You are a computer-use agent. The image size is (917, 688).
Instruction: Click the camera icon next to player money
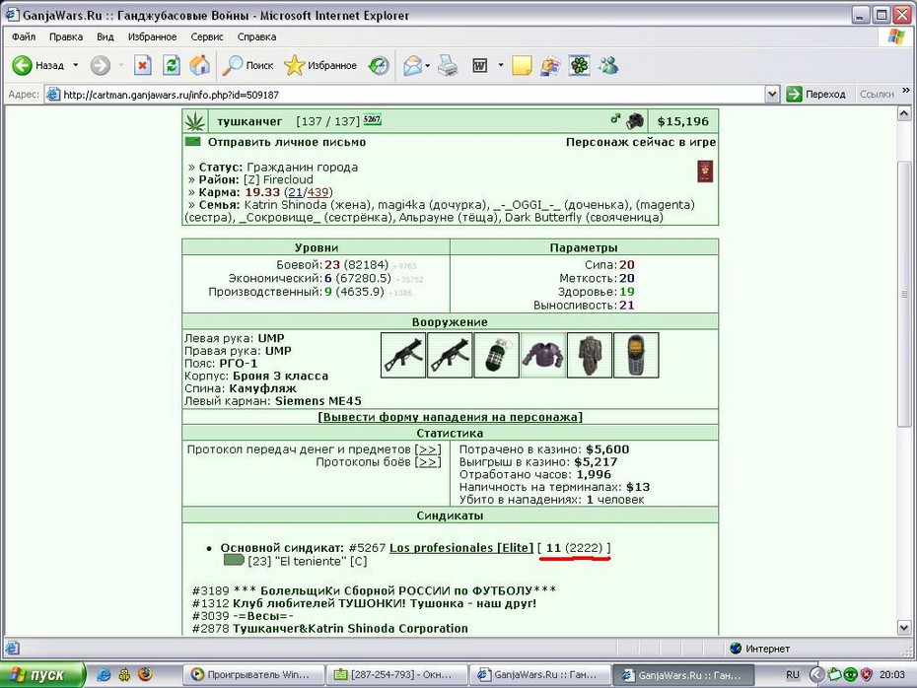tap(635, 121)
